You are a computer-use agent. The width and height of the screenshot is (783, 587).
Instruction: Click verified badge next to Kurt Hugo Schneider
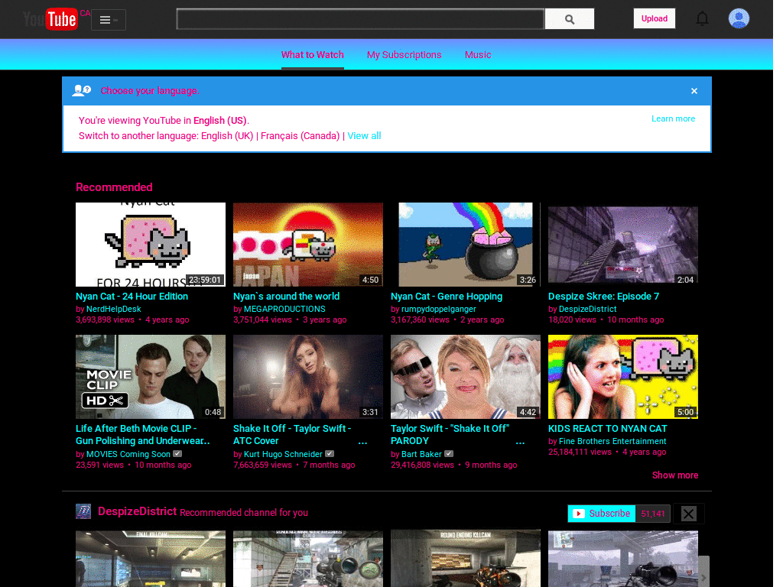[330, 454]
